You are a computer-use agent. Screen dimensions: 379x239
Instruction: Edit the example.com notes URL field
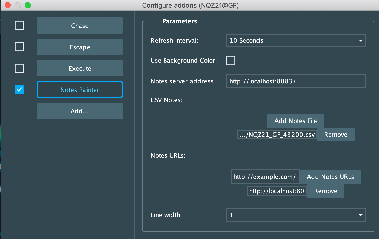[265, 177]
